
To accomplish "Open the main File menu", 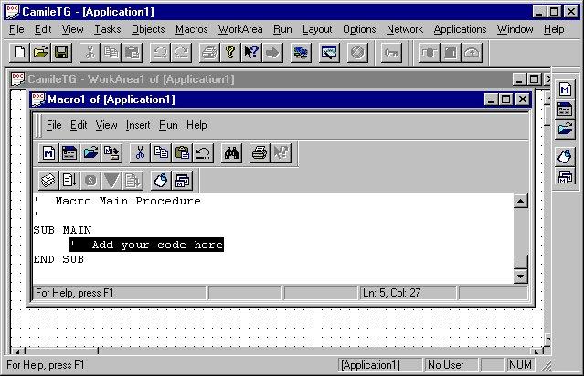I will coord(16,29).
